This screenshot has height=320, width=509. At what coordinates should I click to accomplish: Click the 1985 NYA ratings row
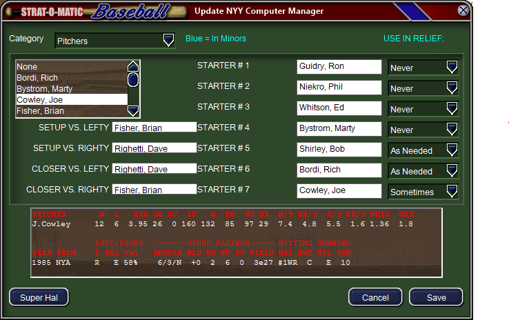[x=191, y=263]
